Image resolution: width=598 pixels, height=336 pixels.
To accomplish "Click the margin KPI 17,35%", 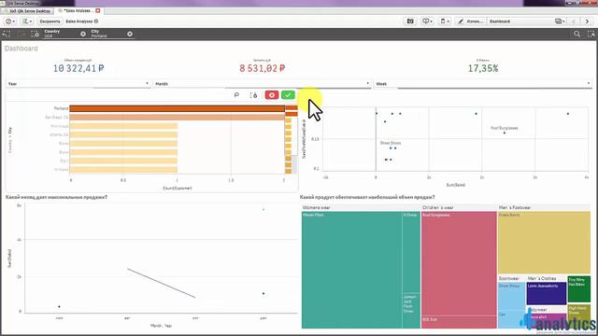I will click(x=483, y=68).
